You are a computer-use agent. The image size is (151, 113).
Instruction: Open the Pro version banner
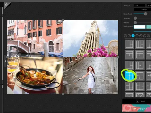[x=137, y=108]
